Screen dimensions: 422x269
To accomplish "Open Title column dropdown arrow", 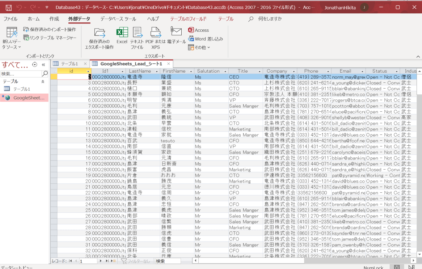I will point(259,71).
